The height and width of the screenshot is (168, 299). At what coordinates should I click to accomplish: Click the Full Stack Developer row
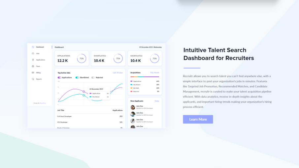(90, 116)
